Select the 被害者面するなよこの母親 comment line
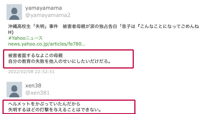Image resolution: width=199 pixels, height=114 pixels. (x=36, y=55)
